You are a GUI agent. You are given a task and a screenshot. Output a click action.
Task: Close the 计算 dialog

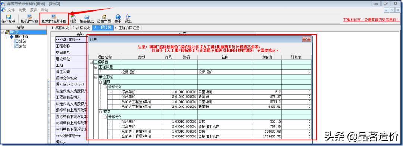click(306, 39)
